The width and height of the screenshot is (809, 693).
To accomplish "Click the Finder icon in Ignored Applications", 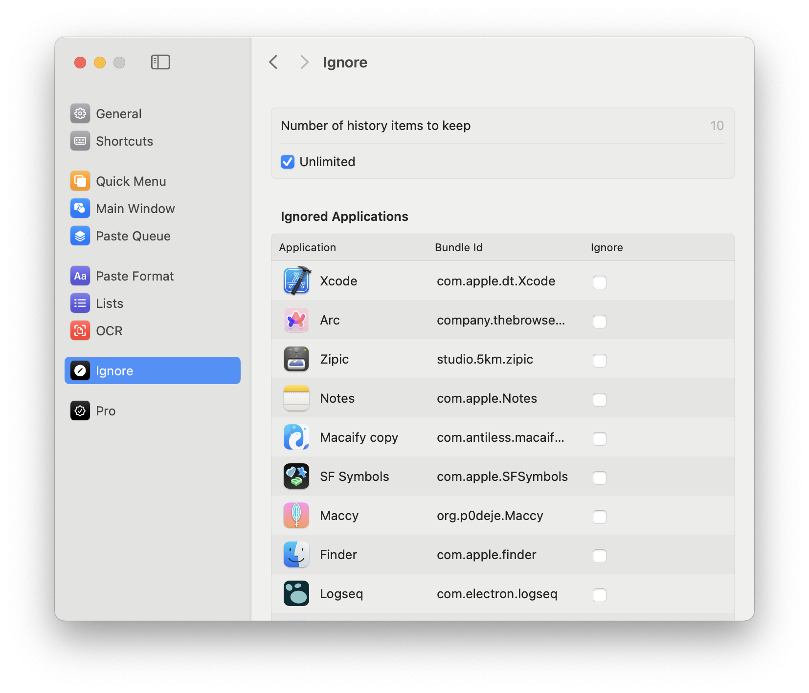I will pos(296,554).
